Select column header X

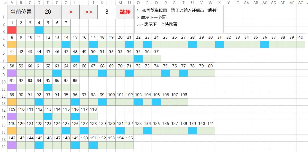[x=219, y=2]
